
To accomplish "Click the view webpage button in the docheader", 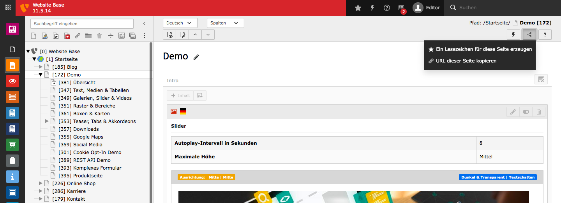I will [169, 35].
